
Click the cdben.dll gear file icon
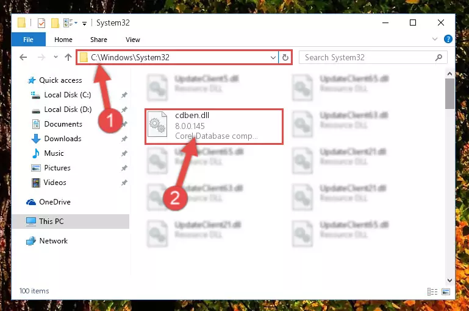(x=157, y=124)
